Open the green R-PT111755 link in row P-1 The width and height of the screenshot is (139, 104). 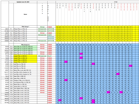51,29
